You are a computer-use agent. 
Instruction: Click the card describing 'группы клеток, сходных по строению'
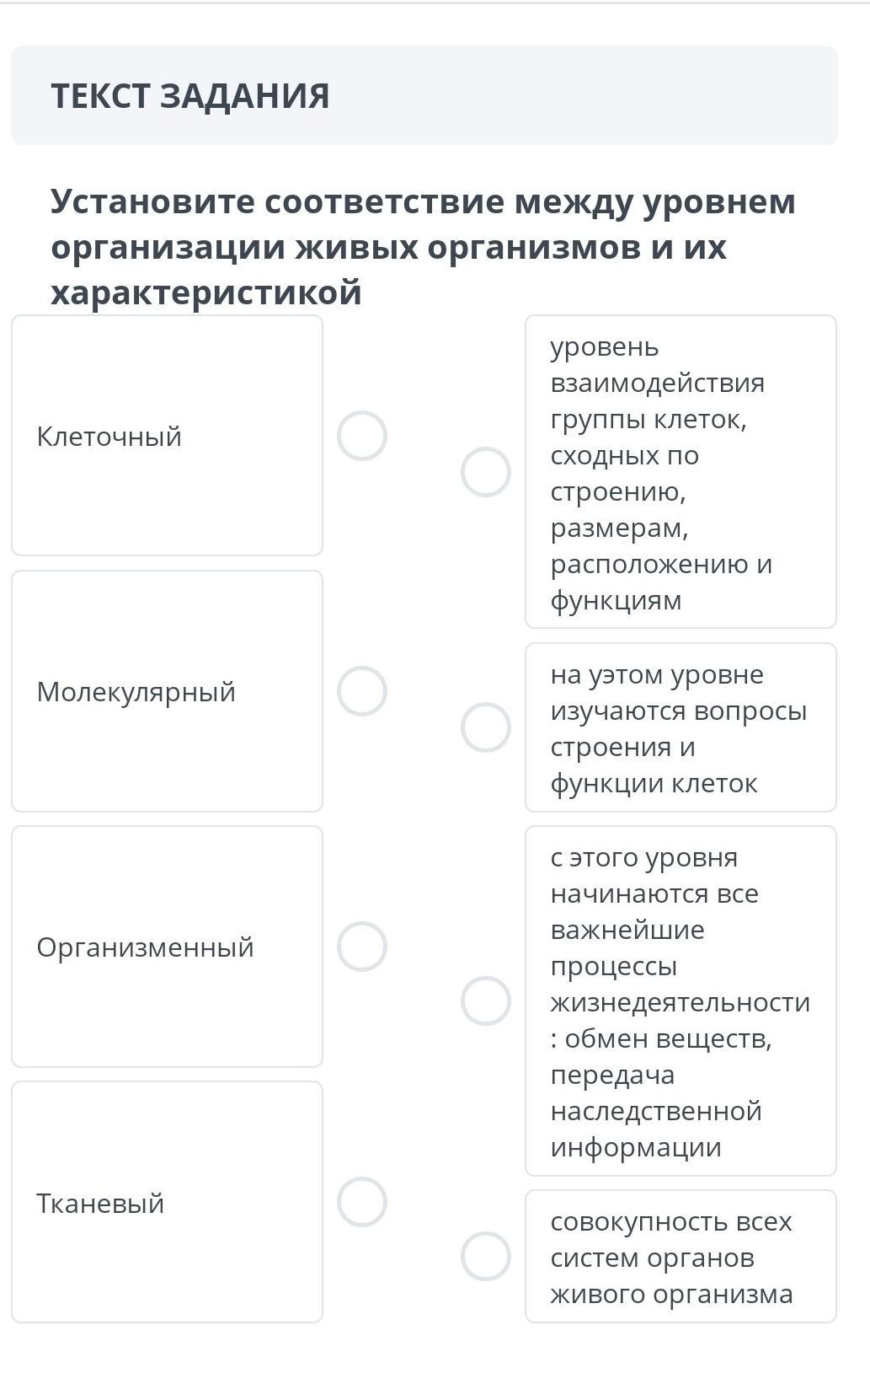(x=681, y=472)
